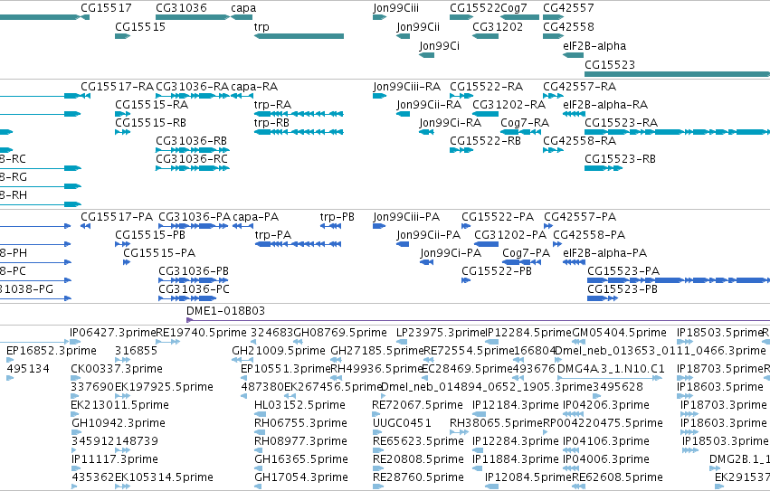Click the RE19740.5prime EST label
This screenshot has height=491, width=770.
click(x=201, y=333)
